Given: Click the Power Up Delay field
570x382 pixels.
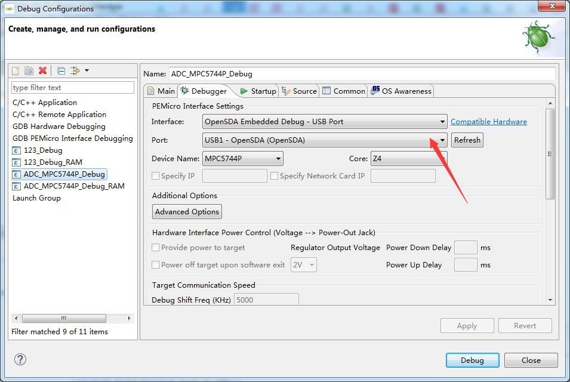Looking at the screenshot, I should (466, 264).
